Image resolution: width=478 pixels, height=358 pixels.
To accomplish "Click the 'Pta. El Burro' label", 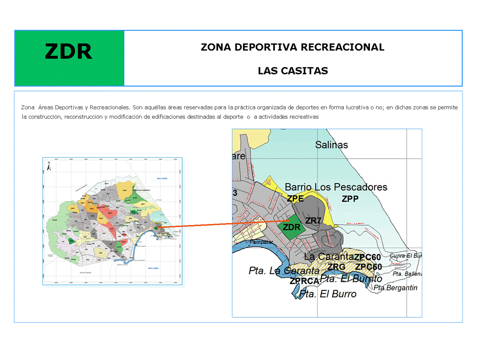I will click(x=328, y=294).
